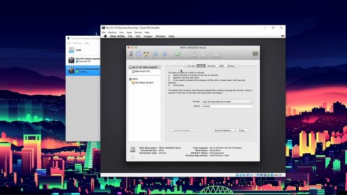Switch to the Restore tab
The height and width of the screenshot is (195, 347).
pos(231,66)
